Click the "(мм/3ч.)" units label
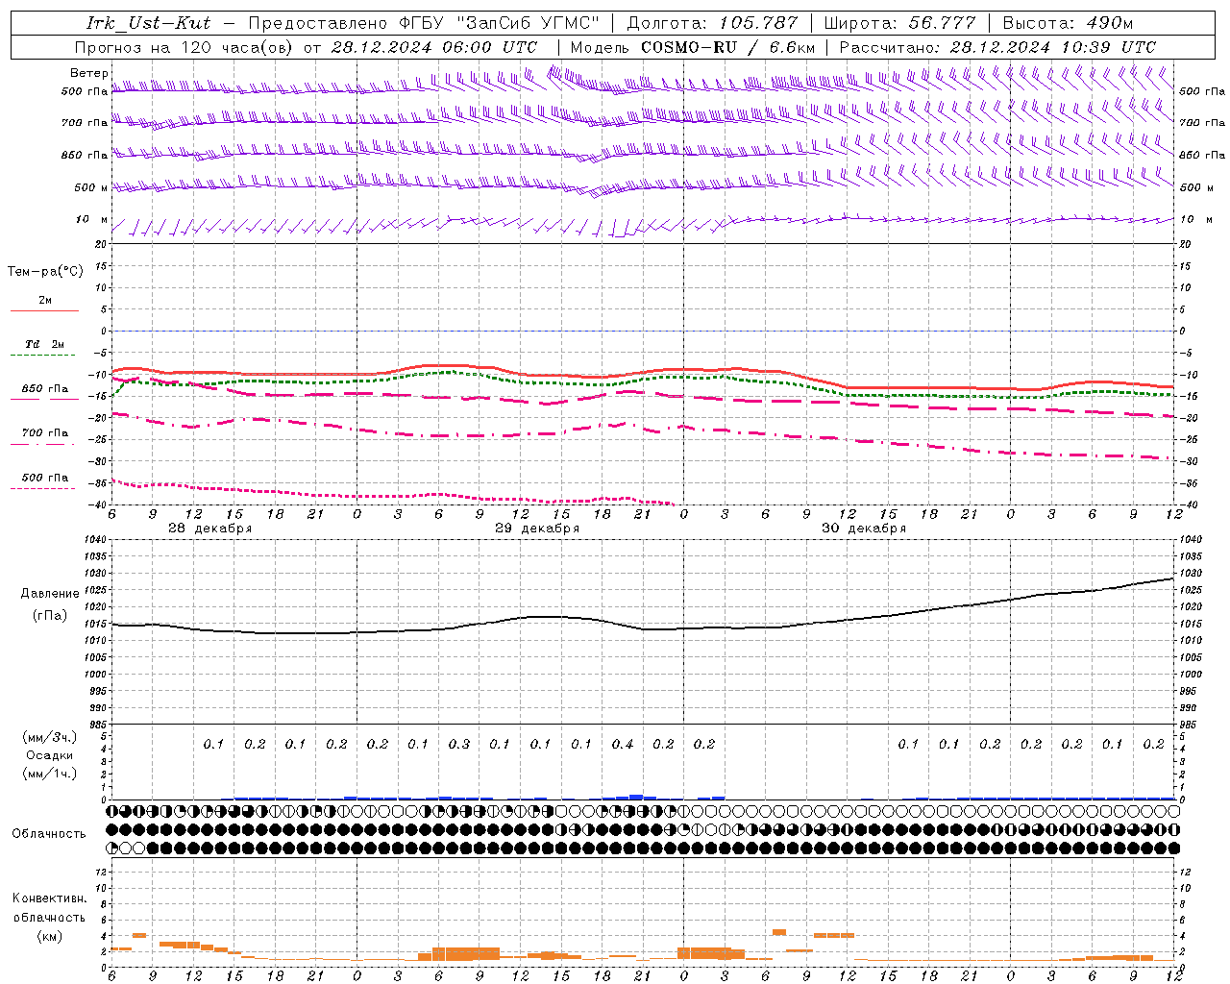 point(50,737)
